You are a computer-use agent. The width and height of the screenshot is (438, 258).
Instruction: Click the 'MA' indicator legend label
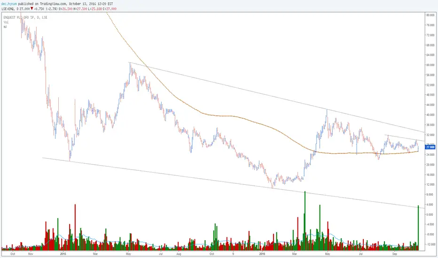5,27
